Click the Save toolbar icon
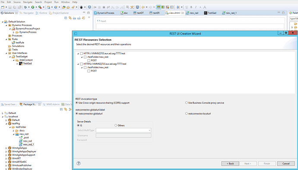 point(10,7)
